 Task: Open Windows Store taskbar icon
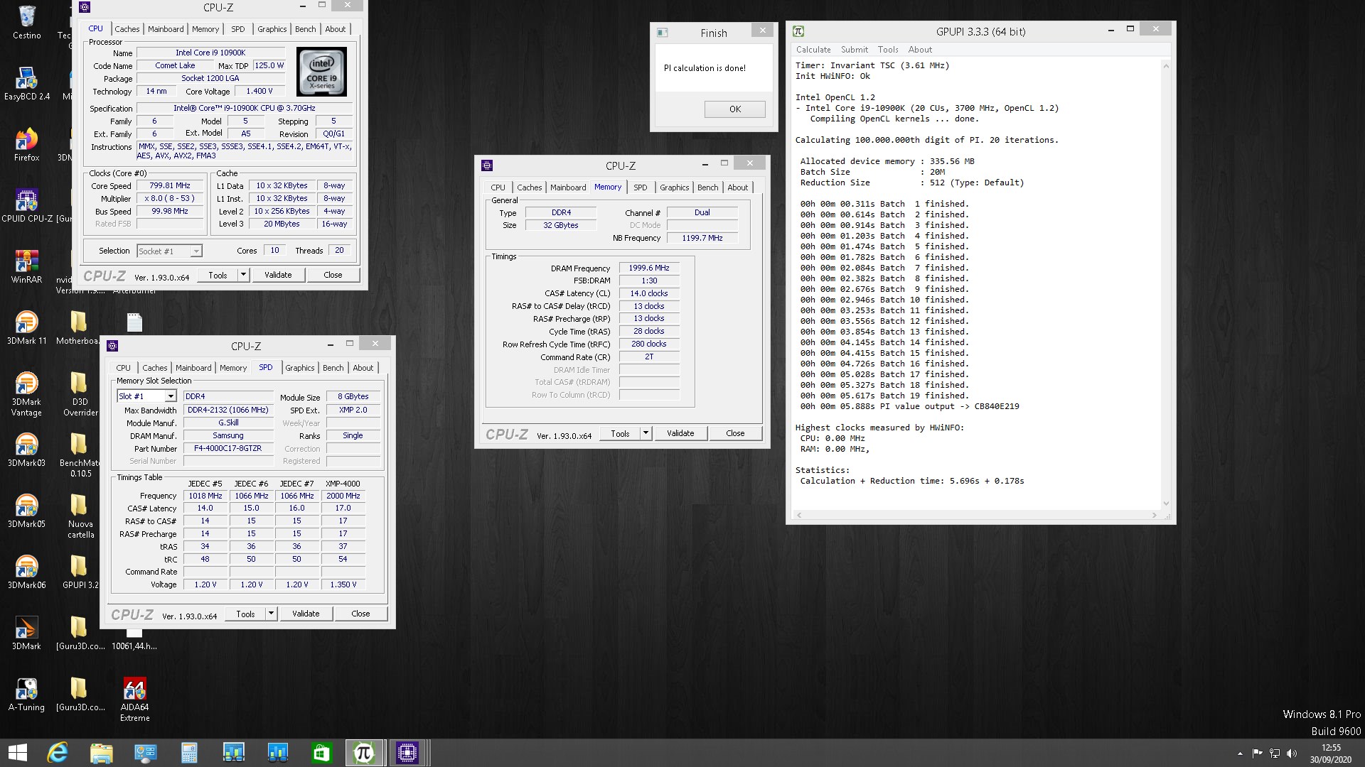click(x=321, y=753)
